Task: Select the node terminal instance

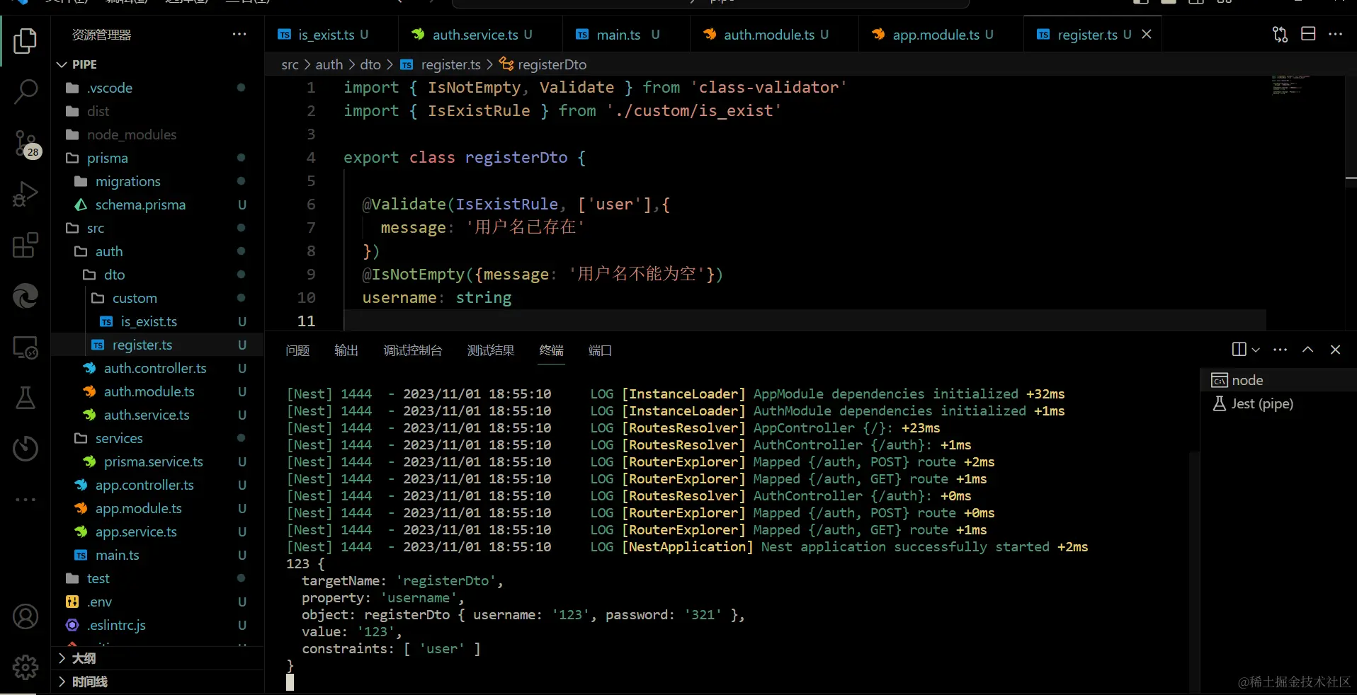Action: [1278, 380]
